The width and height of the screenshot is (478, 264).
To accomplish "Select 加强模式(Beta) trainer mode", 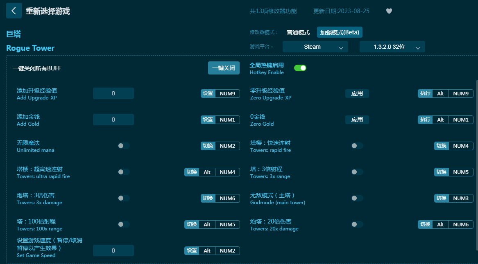I will tap(340, 32).
